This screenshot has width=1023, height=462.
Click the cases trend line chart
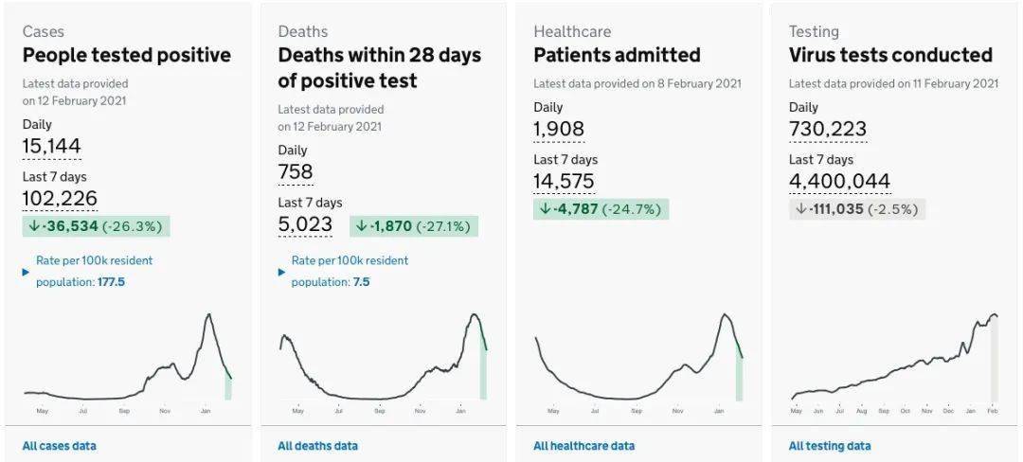coord(128,358)
